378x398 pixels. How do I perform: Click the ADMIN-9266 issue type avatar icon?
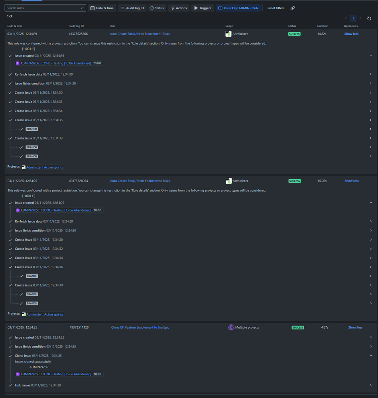point(17,63)
